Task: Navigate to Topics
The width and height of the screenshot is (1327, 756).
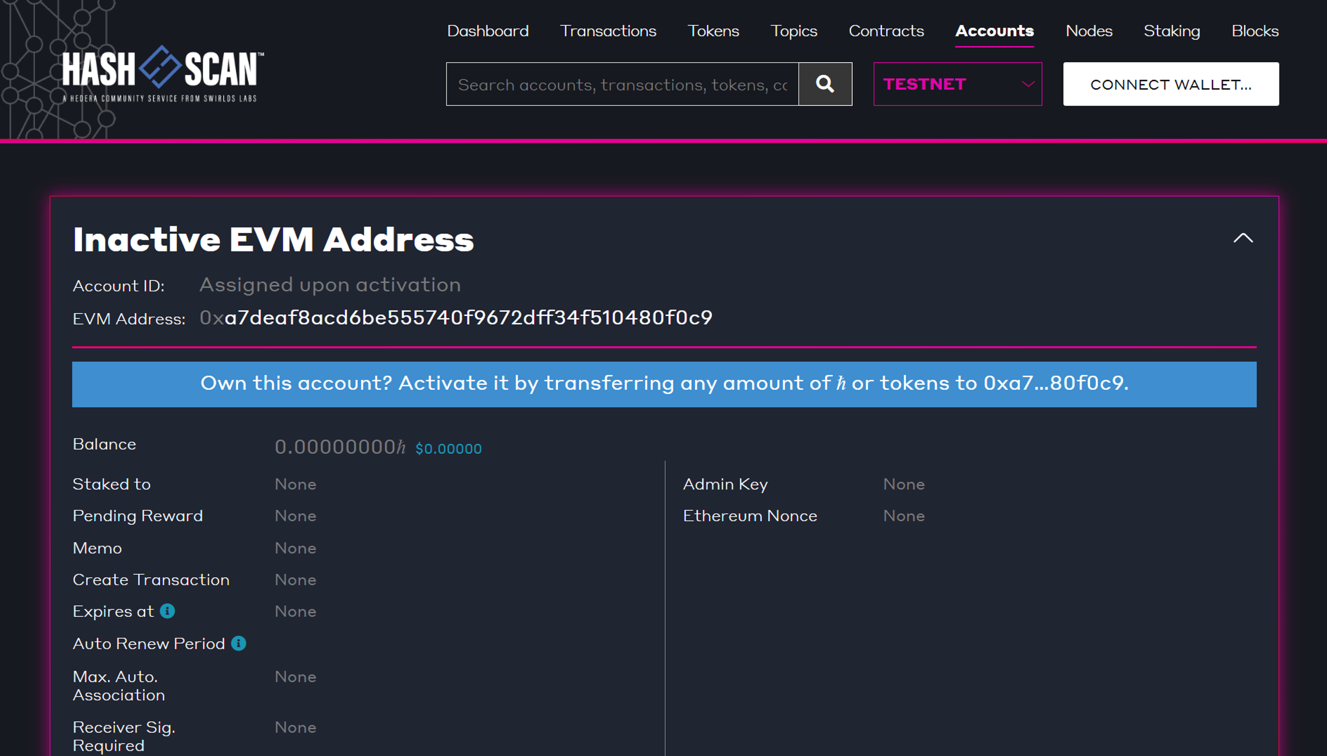Action: coord(793,31)
